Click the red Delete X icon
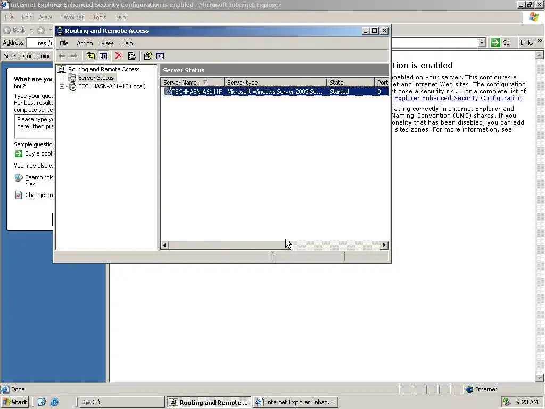 click(119, 56)
